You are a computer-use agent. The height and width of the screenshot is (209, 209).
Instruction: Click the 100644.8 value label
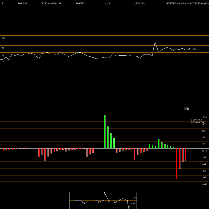196,120
